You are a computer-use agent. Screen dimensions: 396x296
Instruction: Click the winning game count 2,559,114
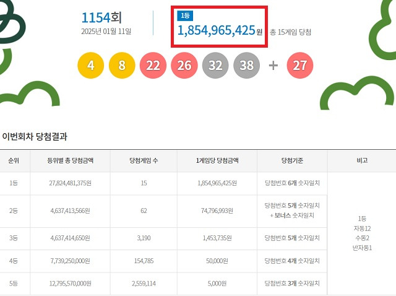point(144,284)
